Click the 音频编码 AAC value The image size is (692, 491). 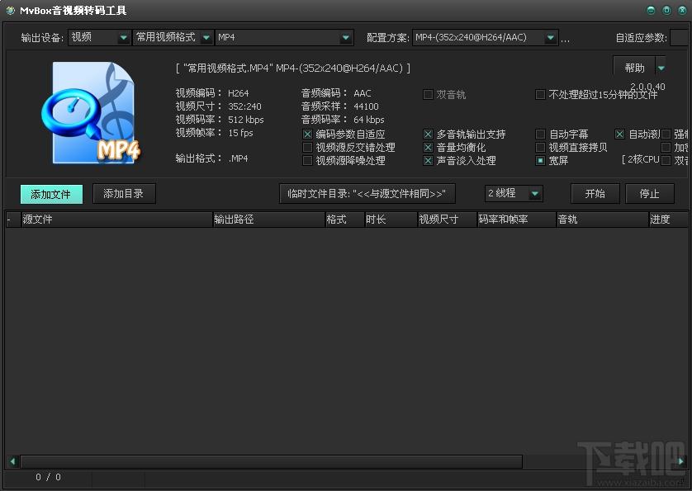click(363, 93)
